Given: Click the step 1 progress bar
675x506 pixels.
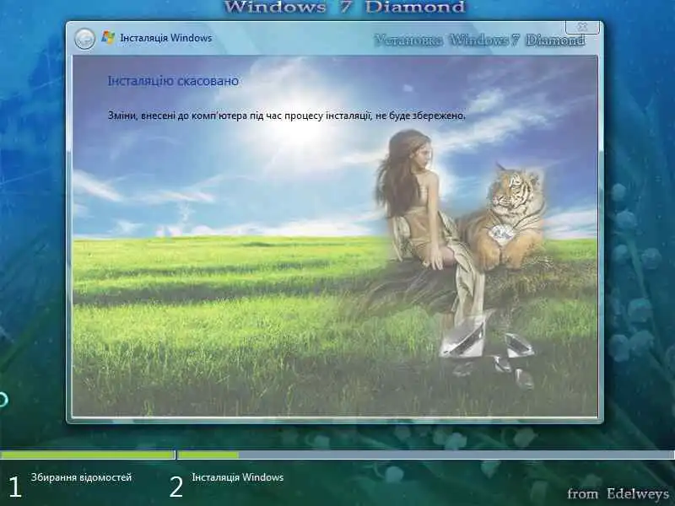Looking at the screenshot, I should pyautogui.click(x=88, y=455).
